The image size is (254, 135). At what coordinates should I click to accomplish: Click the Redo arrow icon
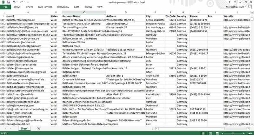(22, 2)
